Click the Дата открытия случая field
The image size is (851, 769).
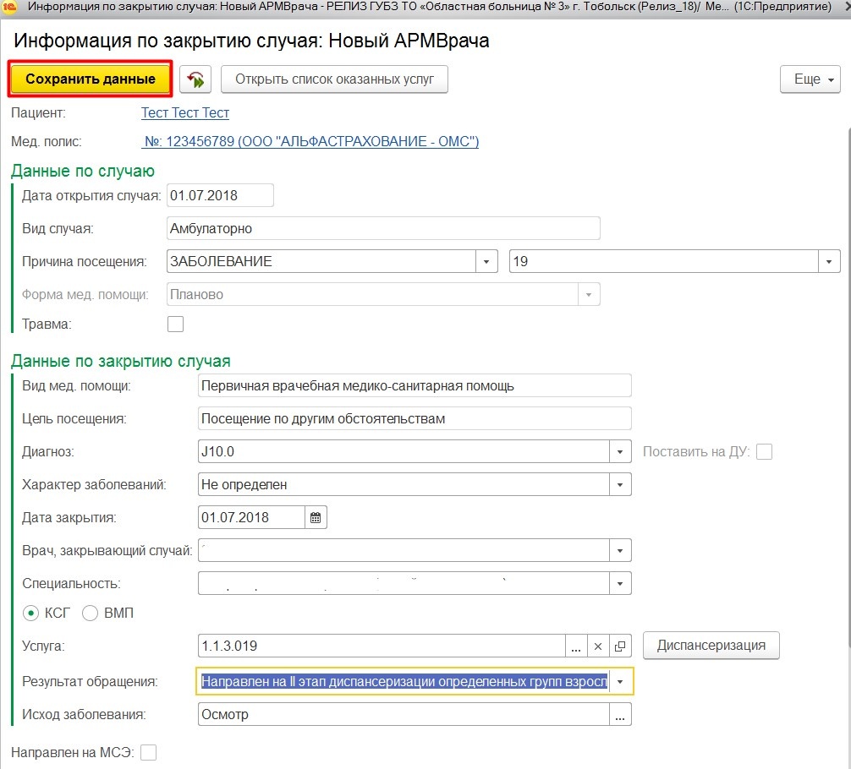[220, 195]
